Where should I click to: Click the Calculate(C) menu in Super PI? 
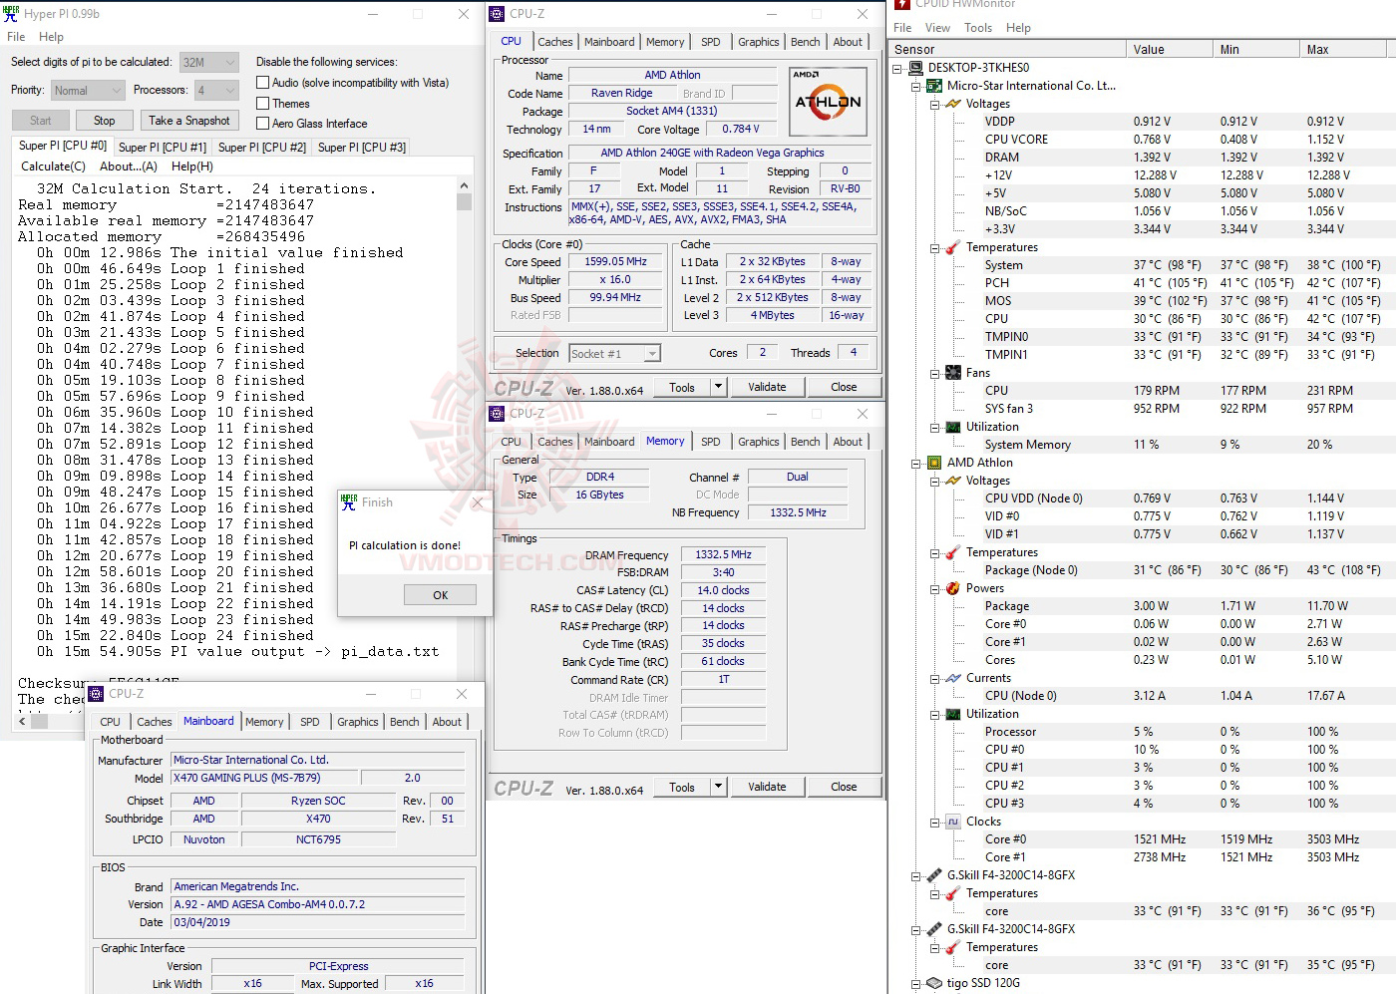click(x=54, y=166)
